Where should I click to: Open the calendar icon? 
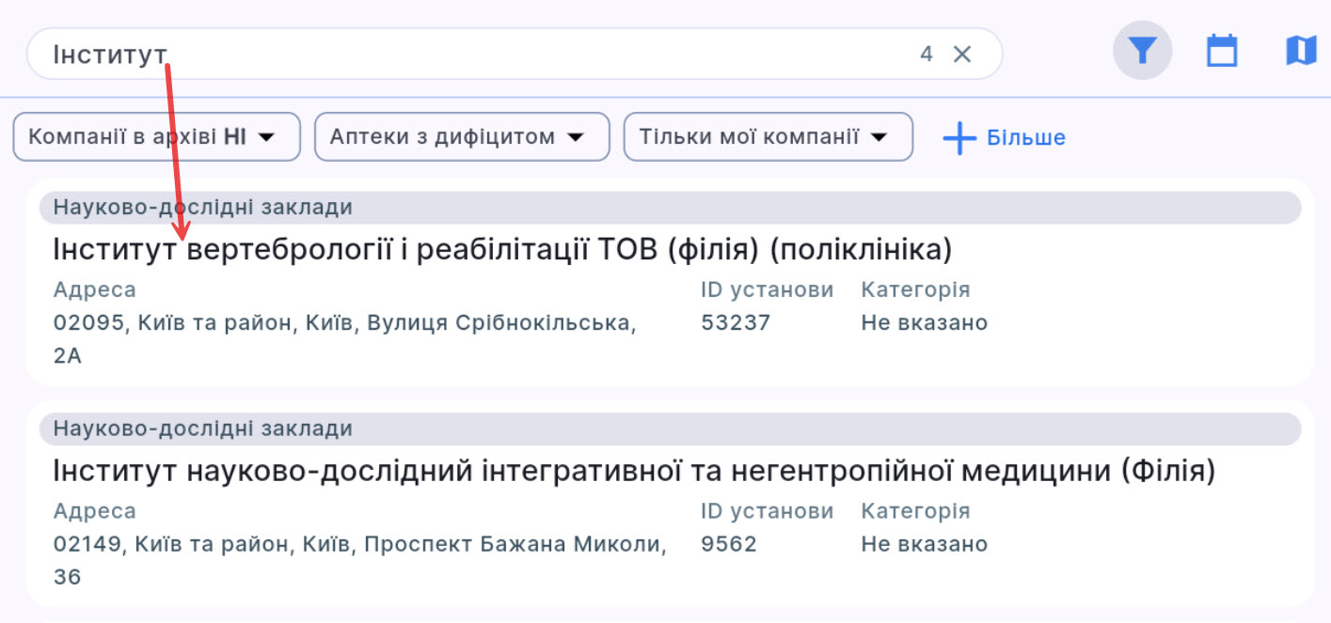(1221, 50)
